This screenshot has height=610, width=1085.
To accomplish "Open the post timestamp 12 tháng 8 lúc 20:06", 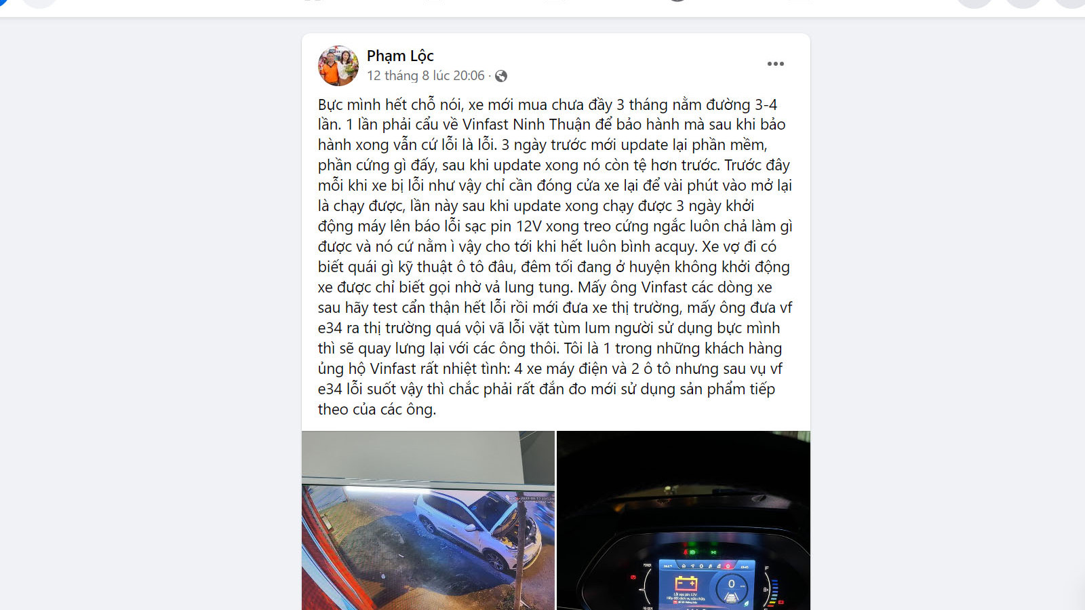I will pos(426,76).
